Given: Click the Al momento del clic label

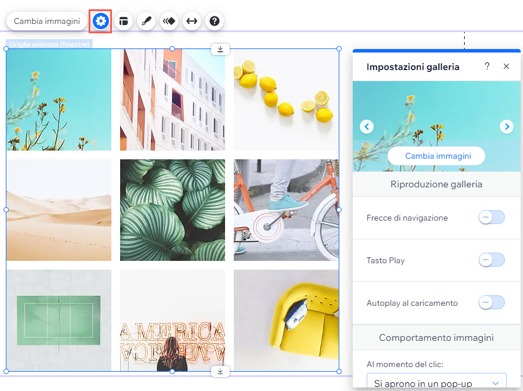Looking at the screenshot, I should point(405,364).
